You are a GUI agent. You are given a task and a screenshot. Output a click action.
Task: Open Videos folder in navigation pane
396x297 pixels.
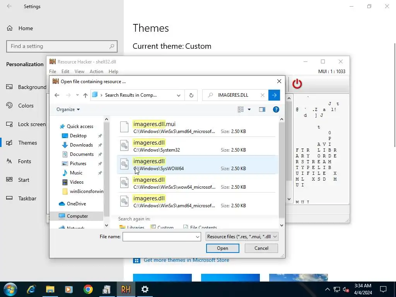[x=77, y=182]
